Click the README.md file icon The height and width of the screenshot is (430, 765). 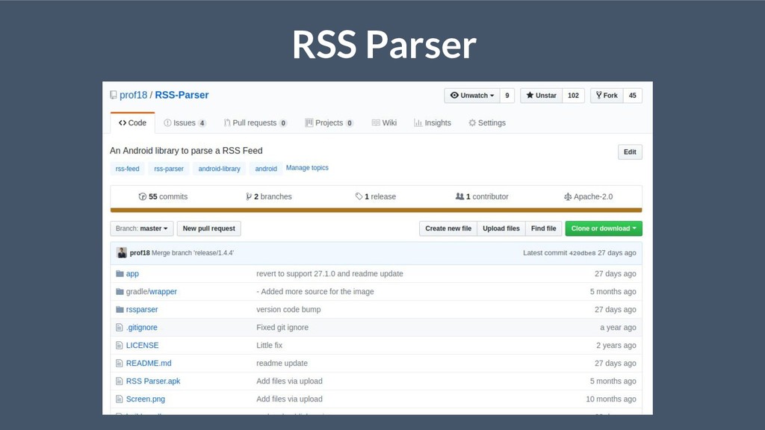[119, 364]
